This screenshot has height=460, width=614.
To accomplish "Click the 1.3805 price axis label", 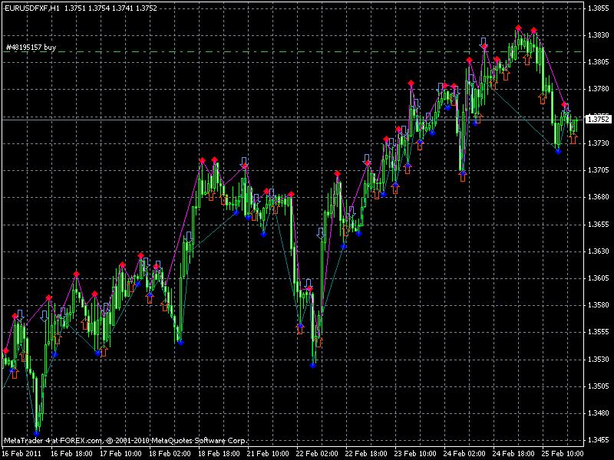I will pos(599,62).
